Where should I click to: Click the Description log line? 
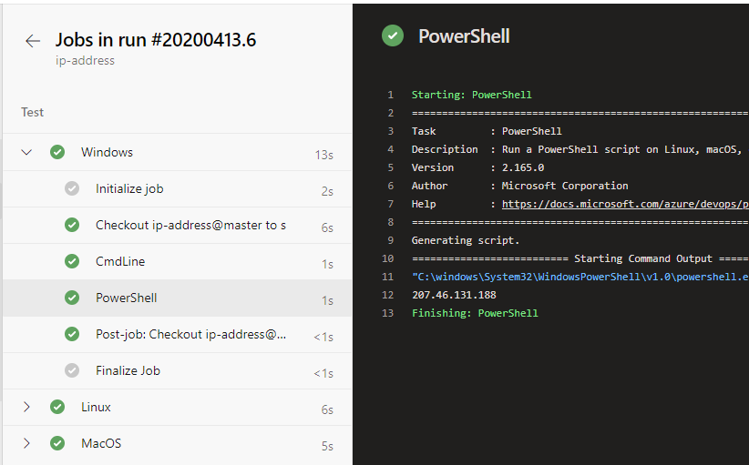click(x=577, y=150)
